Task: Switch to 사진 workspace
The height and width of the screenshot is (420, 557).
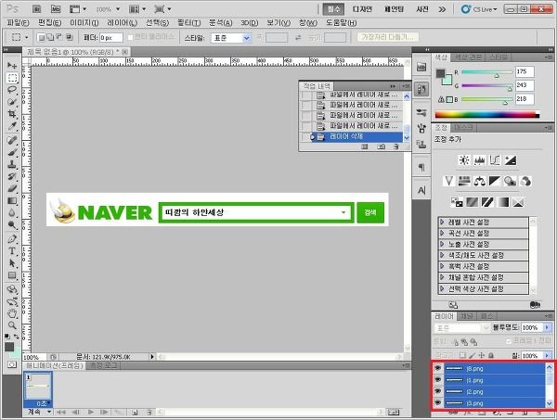Action: pyautogui.click(x=422, y=9)
